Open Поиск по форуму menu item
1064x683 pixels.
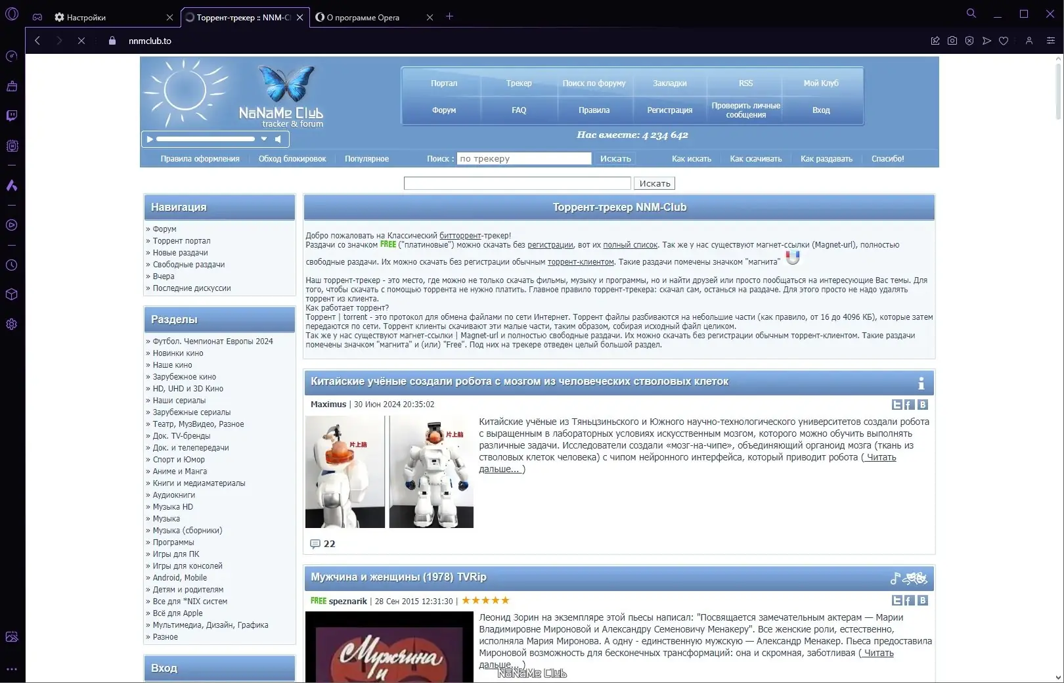594,83
